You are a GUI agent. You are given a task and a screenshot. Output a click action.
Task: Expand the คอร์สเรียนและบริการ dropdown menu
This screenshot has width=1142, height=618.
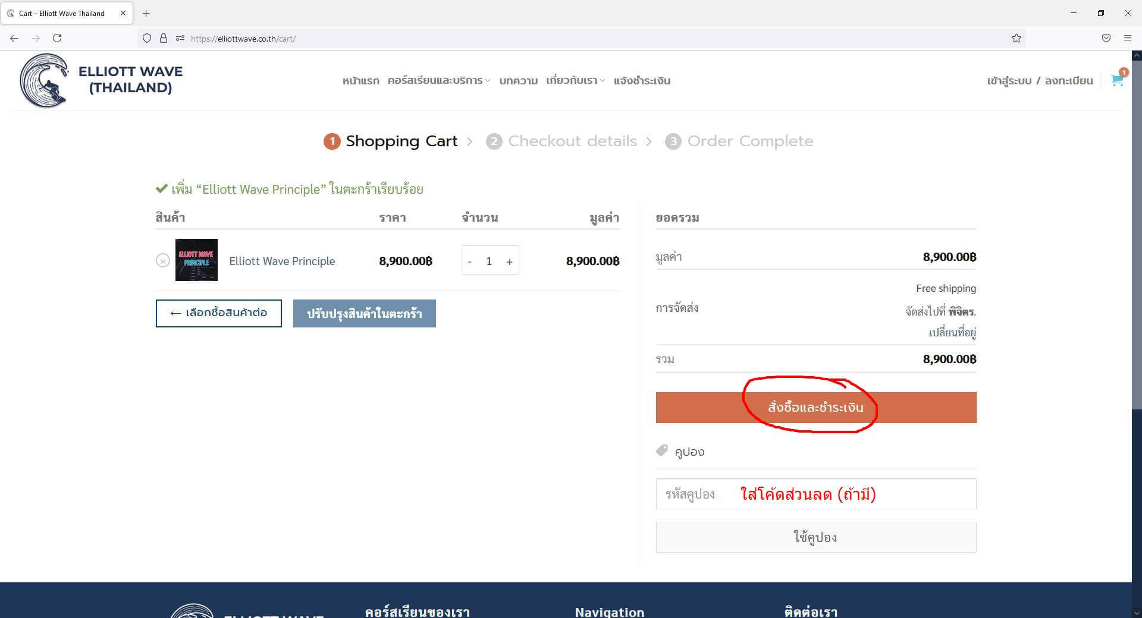point(438,80)
